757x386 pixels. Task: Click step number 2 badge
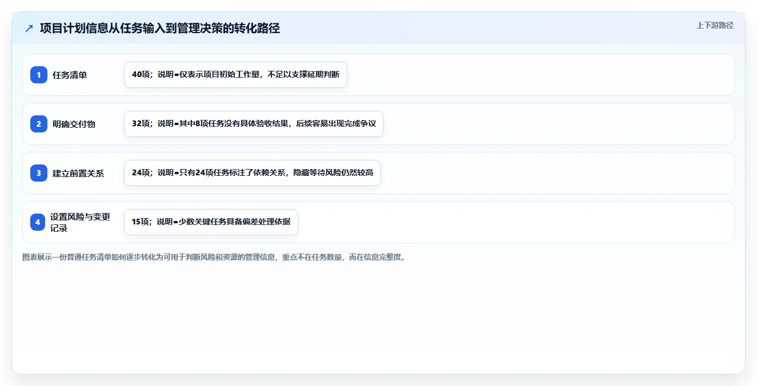pyautogui.click(x=39, y=124)
